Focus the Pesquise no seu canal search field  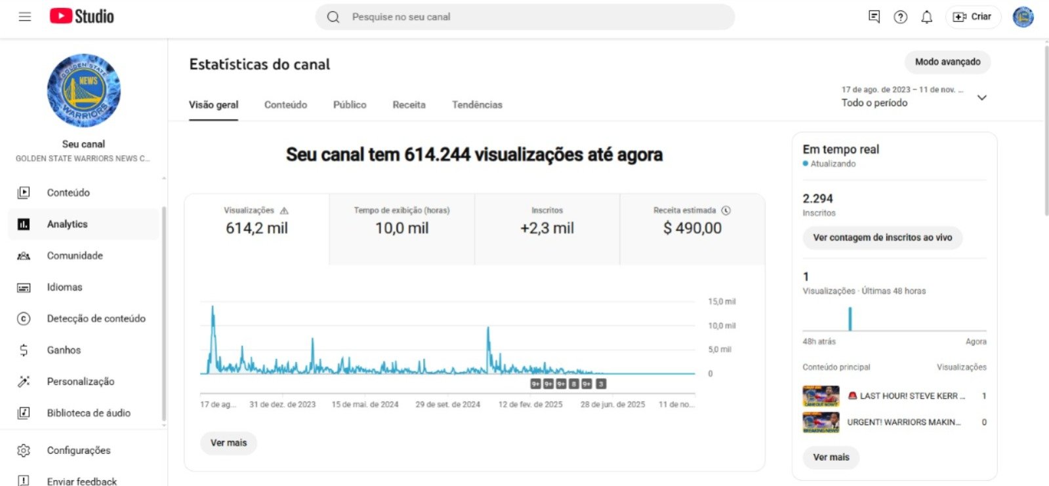tap(525, 17)
